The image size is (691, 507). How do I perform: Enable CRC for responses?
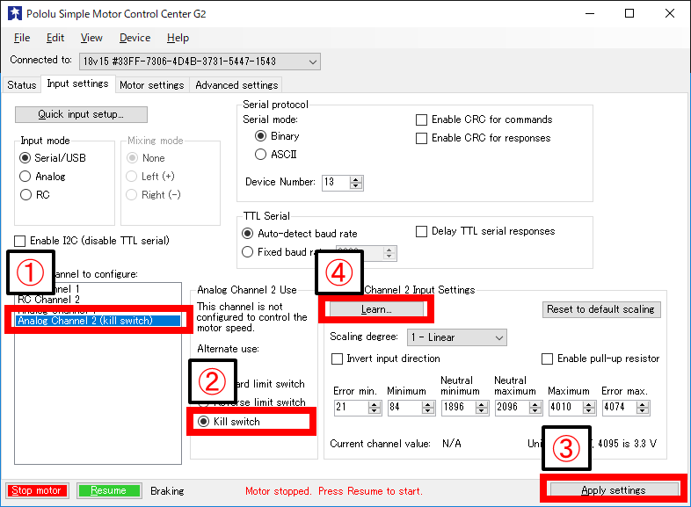(483, 138)
